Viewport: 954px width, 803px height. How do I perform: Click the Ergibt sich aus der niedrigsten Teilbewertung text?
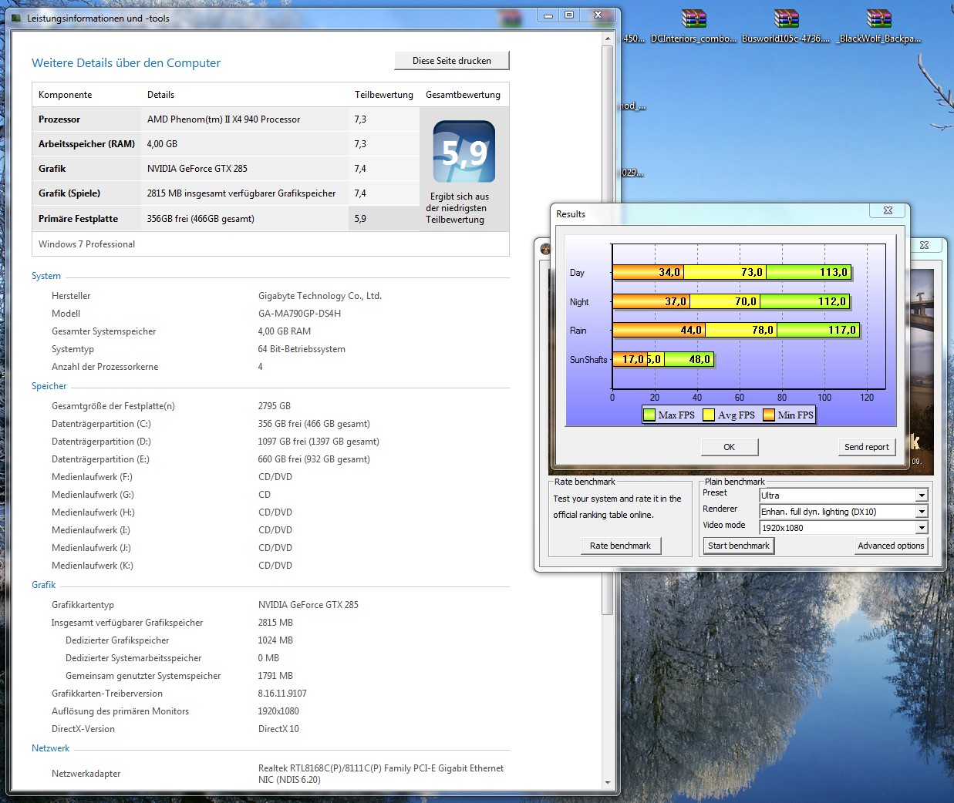click(458, 208)
